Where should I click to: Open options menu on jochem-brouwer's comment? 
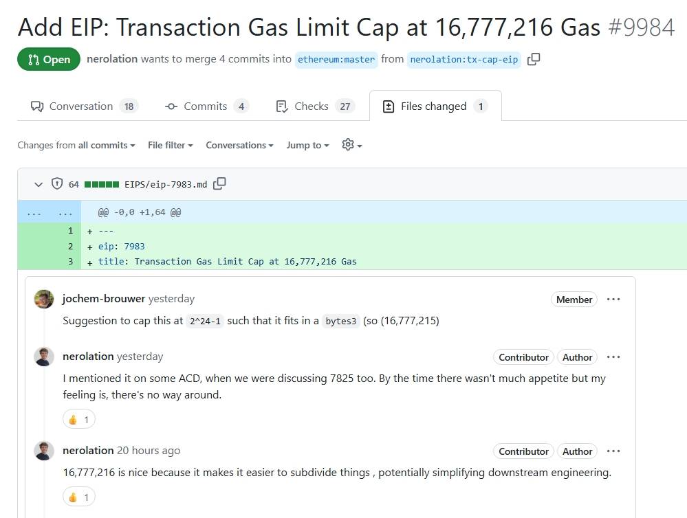(x=613, y=300)
